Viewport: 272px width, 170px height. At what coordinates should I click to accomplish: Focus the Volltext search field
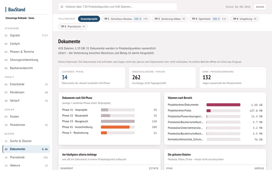[118, 7]
